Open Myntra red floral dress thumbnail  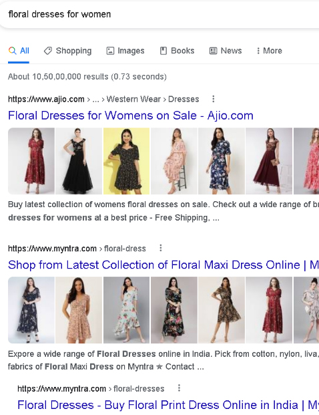269,310
